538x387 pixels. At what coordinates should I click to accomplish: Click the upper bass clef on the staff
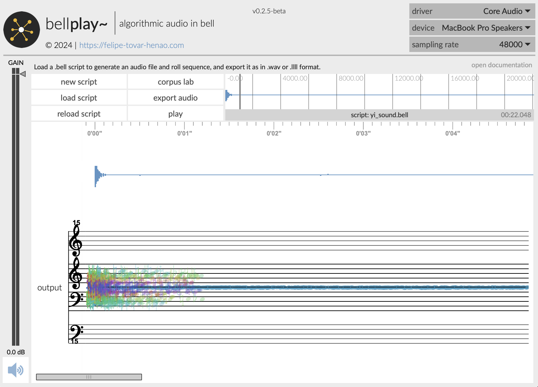(76, 299)
